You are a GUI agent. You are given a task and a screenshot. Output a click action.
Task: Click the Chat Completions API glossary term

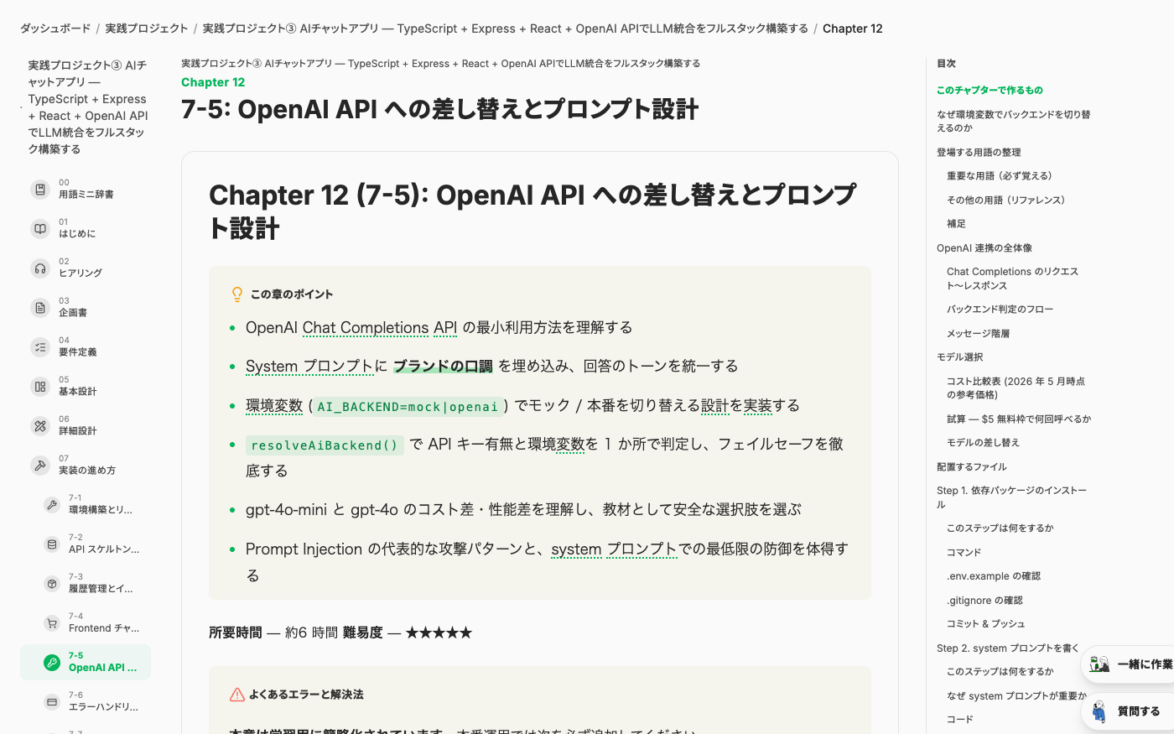click(x=380, y=327)
